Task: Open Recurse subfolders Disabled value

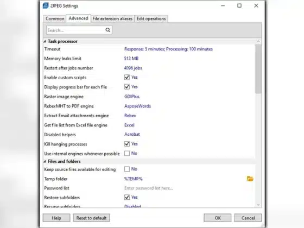Action: (132, 206)
